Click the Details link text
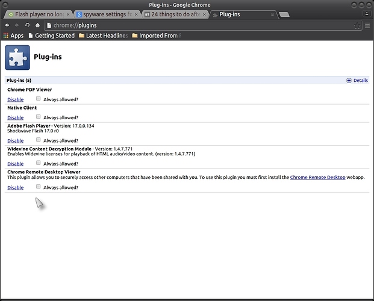The height and width of the screenshot is (301, 374). pos(360,81)
